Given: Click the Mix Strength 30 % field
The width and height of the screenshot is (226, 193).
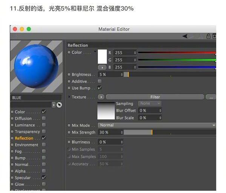Looking at the screenshot, I should tap(110, 132).
